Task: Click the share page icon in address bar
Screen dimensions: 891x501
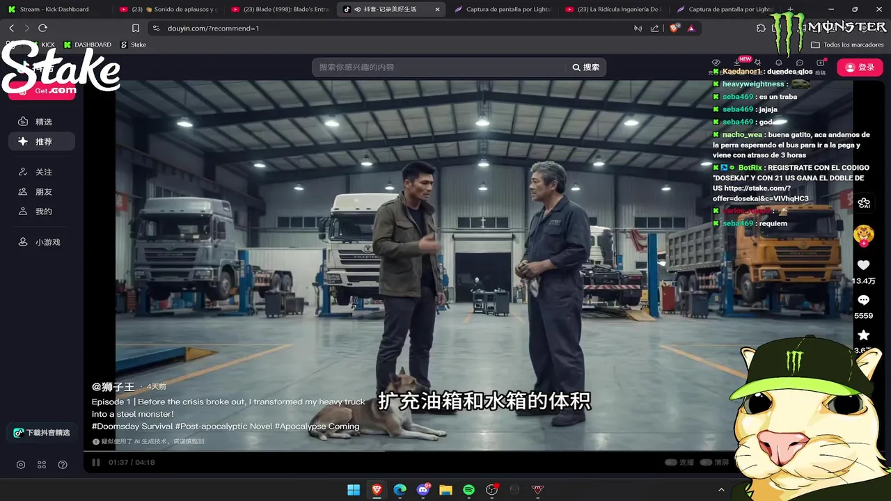Action: coord(654,28)
